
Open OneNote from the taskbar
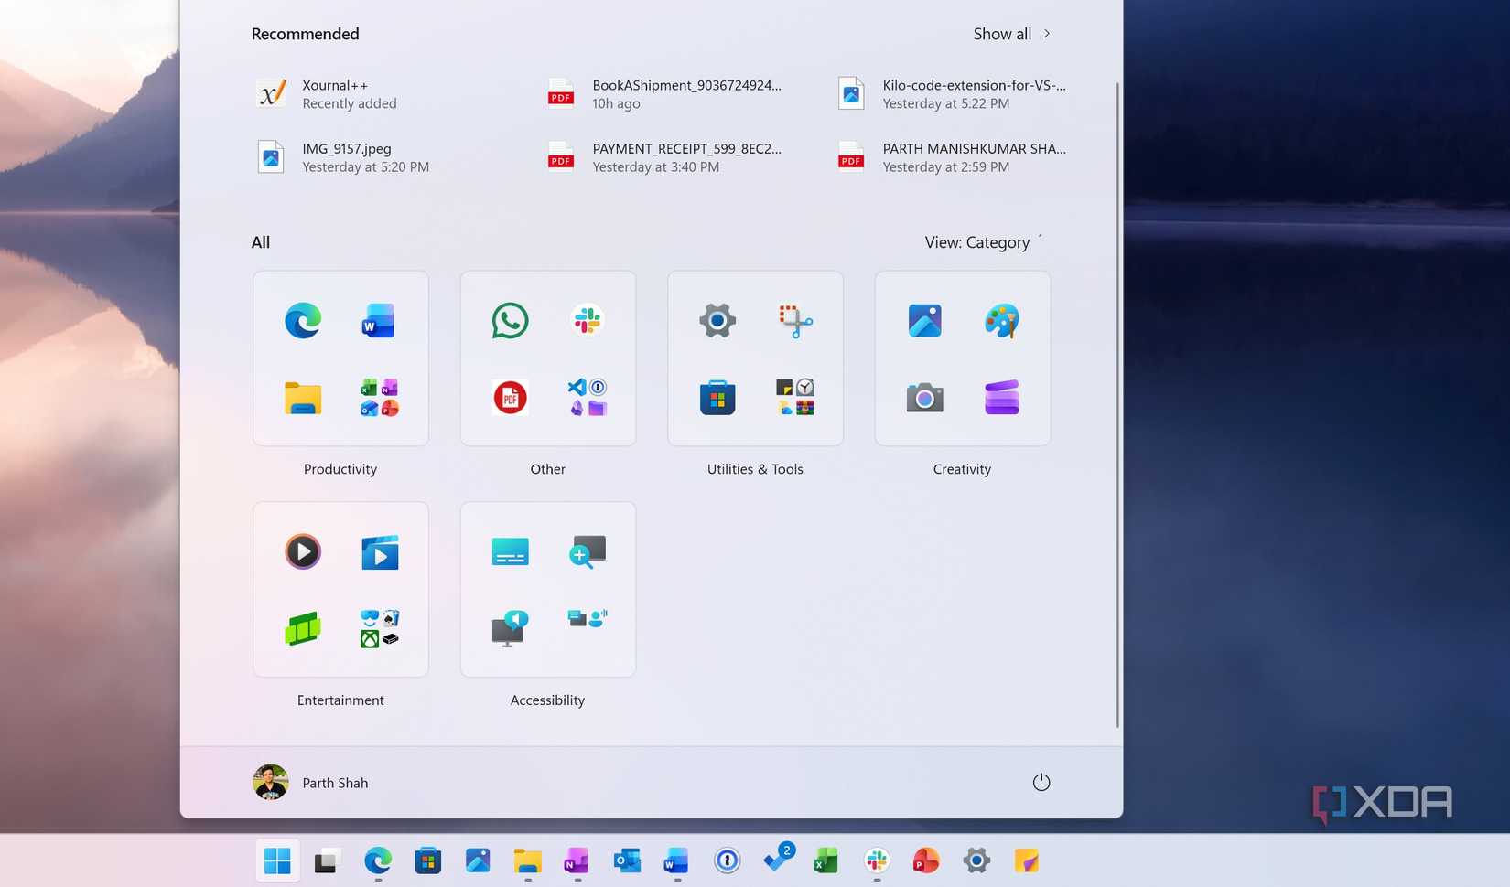577,860
